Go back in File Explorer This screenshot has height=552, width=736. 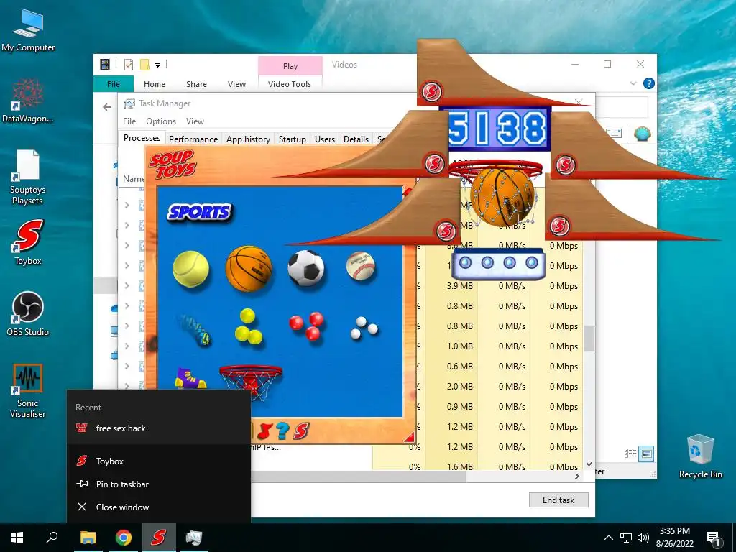pos(107,107)
